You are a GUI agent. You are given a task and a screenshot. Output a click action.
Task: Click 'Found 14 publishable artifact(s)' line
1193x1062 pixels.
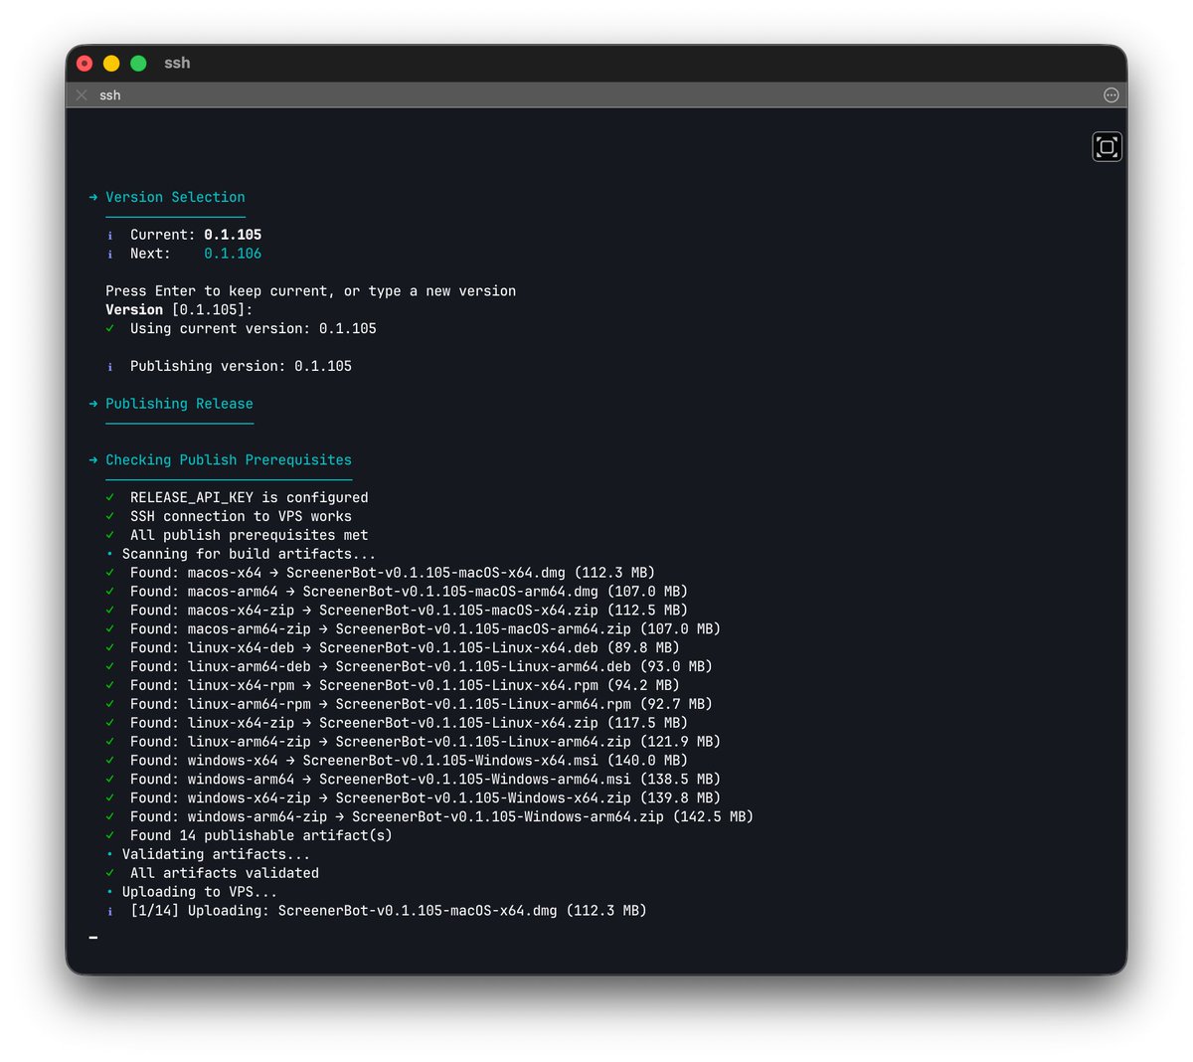(261, 835)
